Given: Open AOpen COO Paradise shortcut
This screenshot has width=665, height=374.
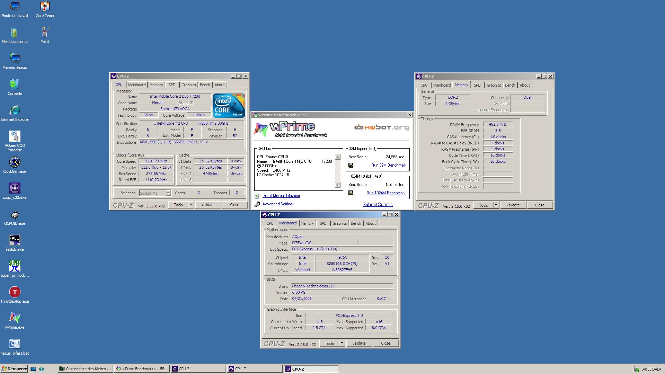Looking at the screenshot, I should pos(15,141).
